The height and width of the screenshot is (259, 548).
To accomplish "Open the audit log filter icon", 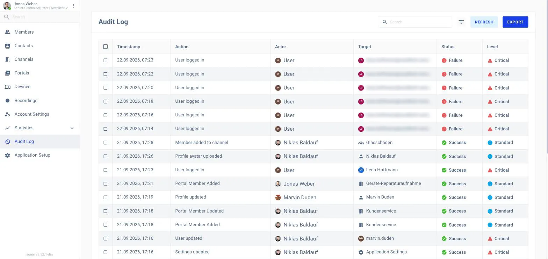I will coord(461,22).
